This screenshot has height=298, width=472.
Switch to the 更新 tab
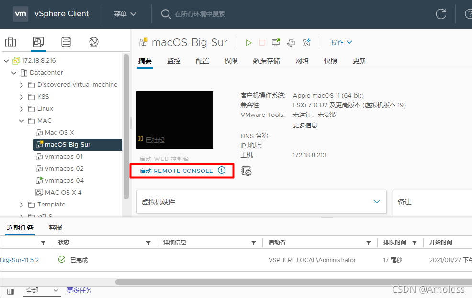[x=359, y=61]
